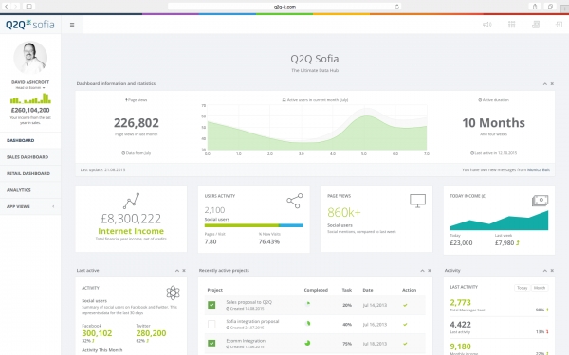569x355 pixels.
Task: Open the megaphone announcements icon
Action: pos(487,25)
